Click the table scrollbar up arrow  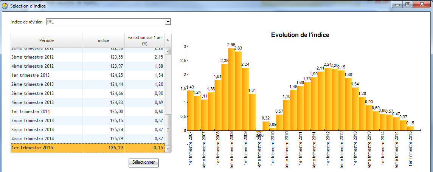point(168,51)
